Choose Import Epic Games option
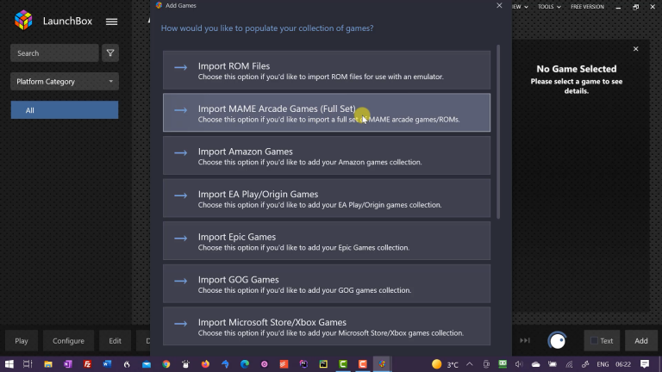 (x=327, y=241)
